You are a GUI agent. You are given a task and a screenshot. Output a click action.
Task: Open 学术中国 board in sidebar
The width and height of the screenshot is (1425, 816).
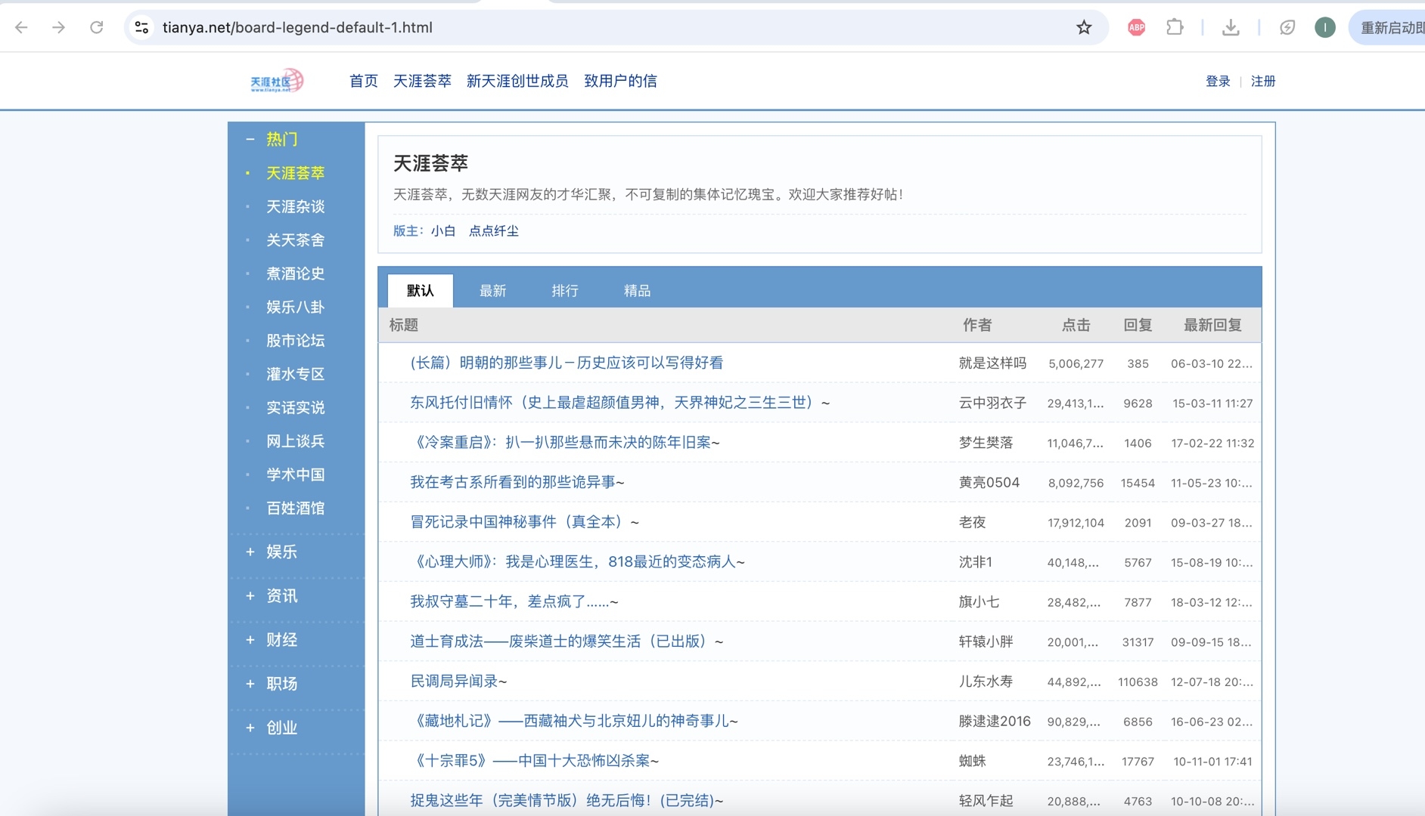[295, 474]
